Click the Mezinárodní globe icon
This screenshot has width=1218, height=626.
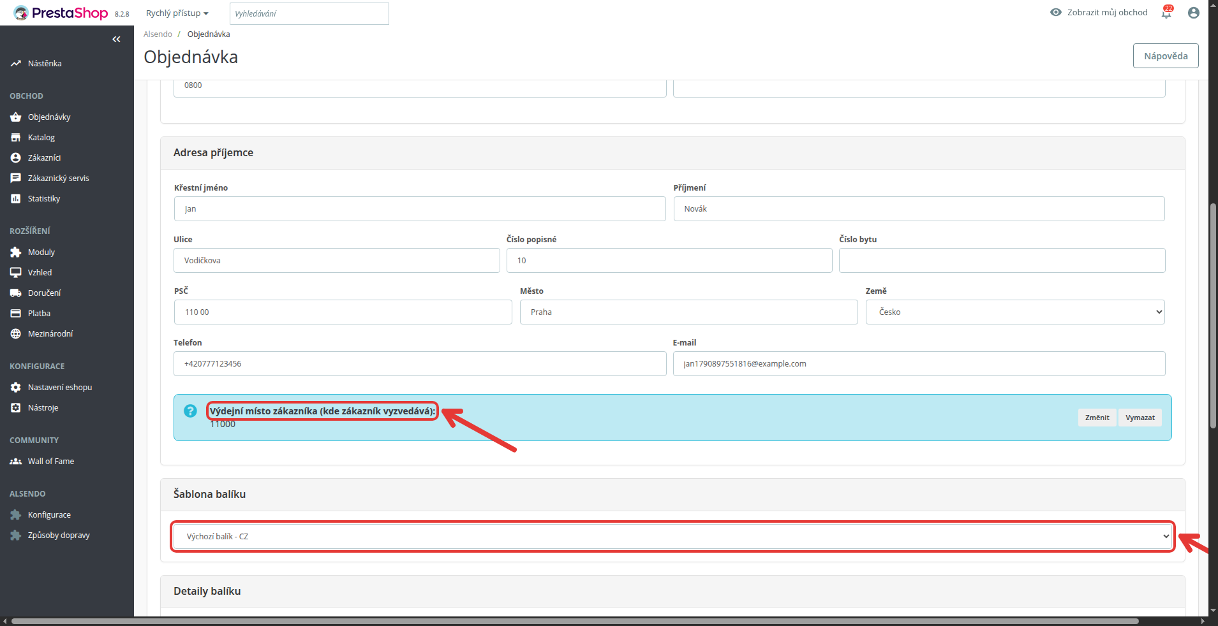[x=16, y=334]
